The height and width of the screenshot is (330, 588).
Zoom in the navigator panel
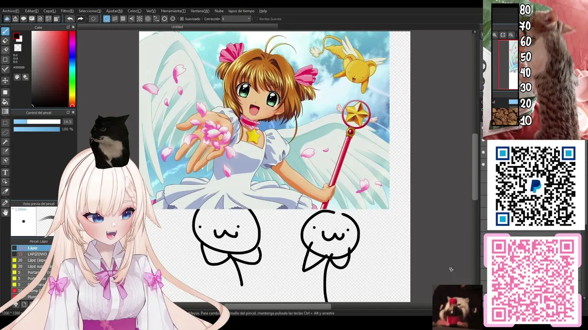[495, 35]
